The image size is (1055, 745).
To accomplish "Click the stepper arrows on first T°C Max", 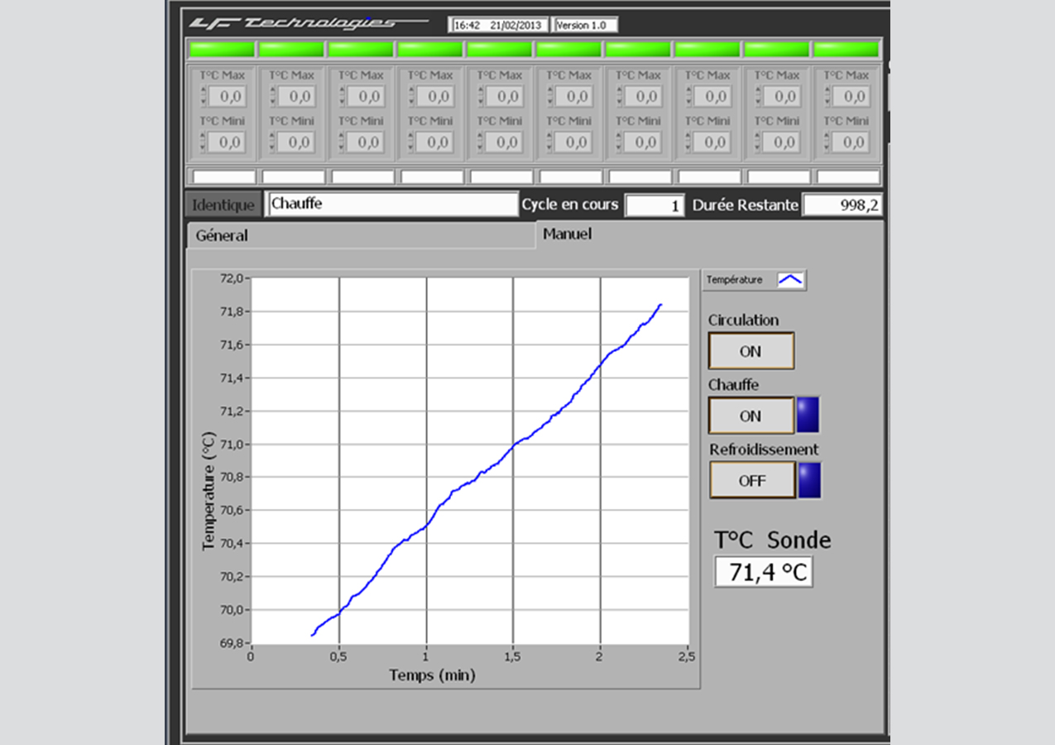I will (x=204, y=97).
